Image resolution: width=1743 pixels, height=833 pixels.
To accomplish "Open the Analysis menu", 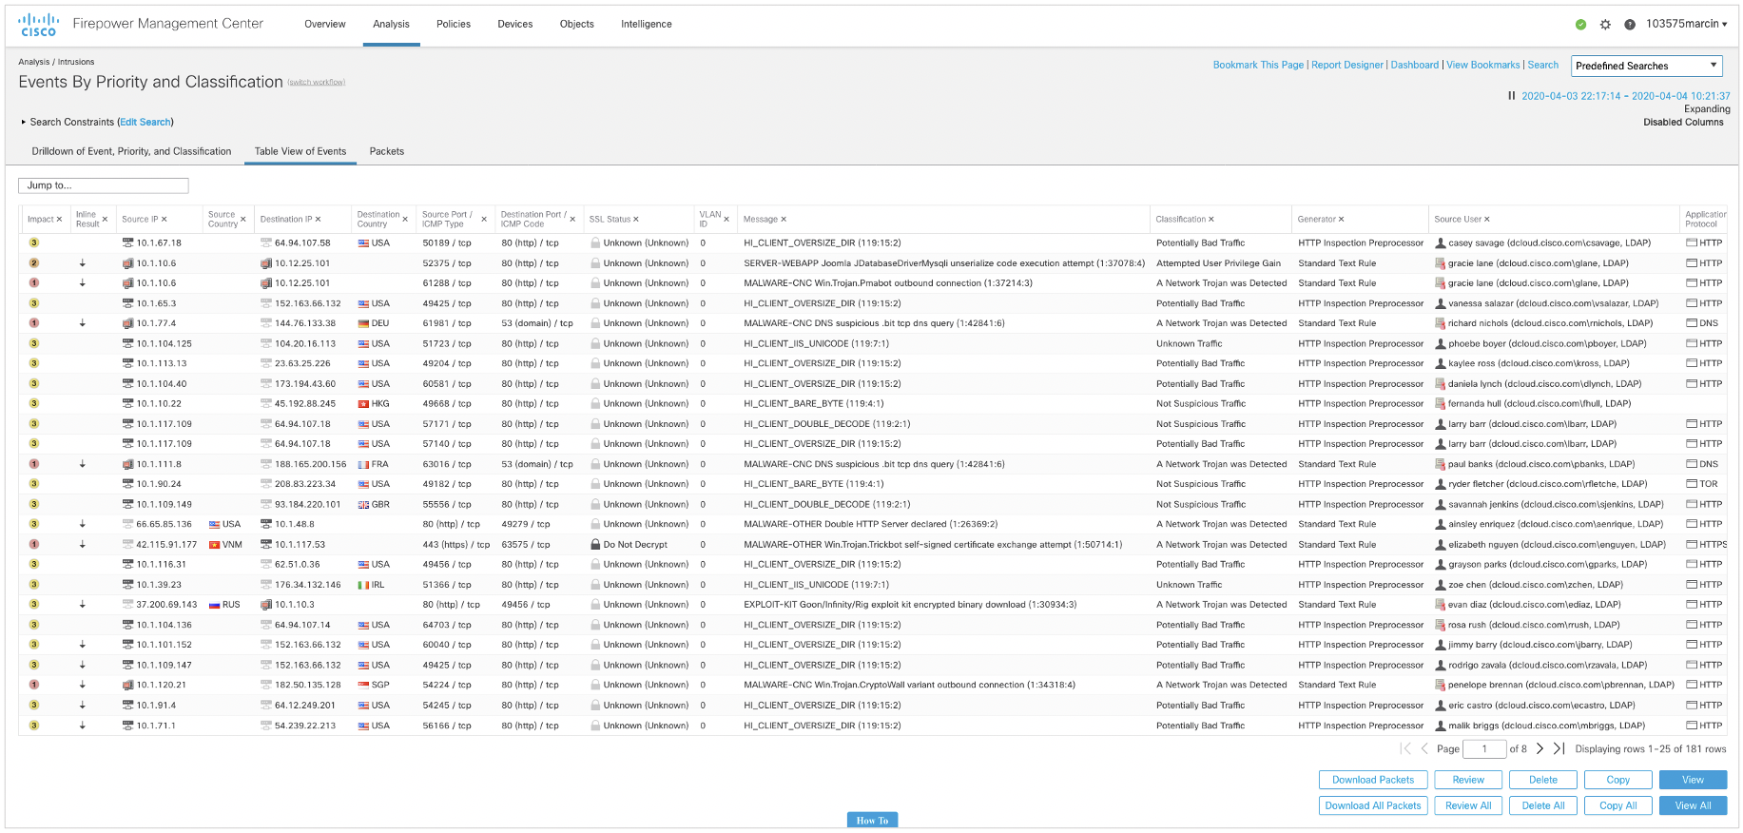I will [391, 25].
